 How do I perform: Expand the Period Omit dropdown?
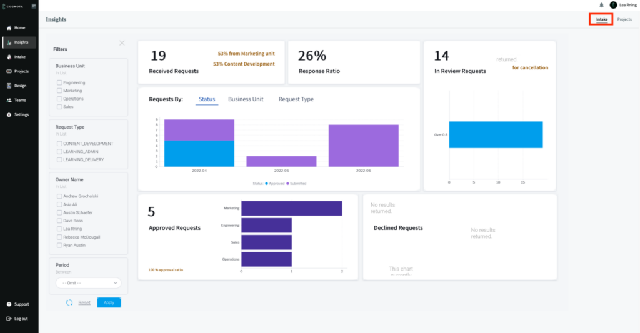click(88, 283)
